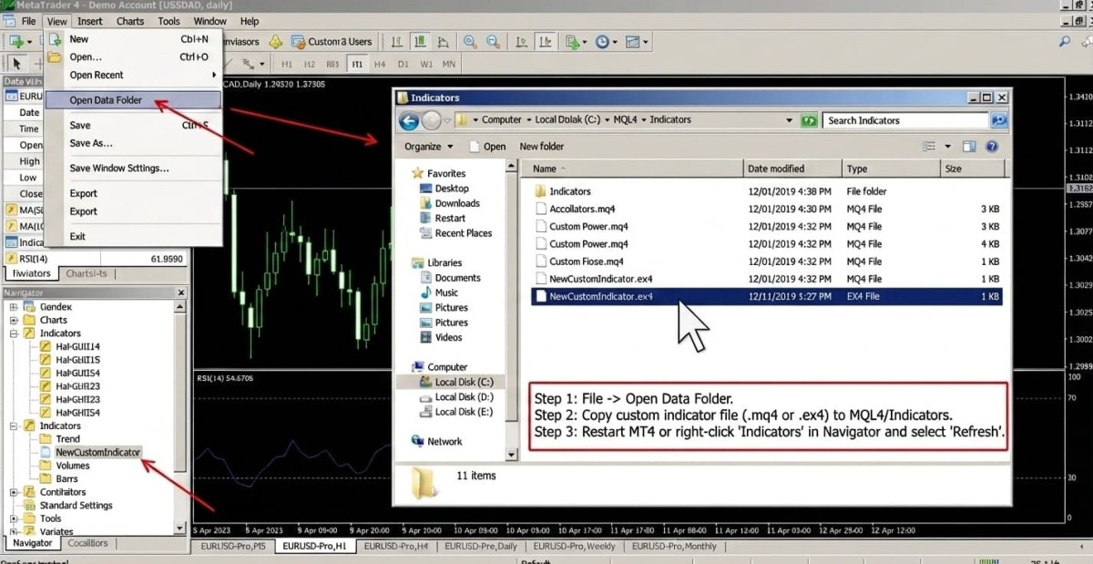Go back in the Indicators explorer window

pyautogui.click(x=409, y=120)
